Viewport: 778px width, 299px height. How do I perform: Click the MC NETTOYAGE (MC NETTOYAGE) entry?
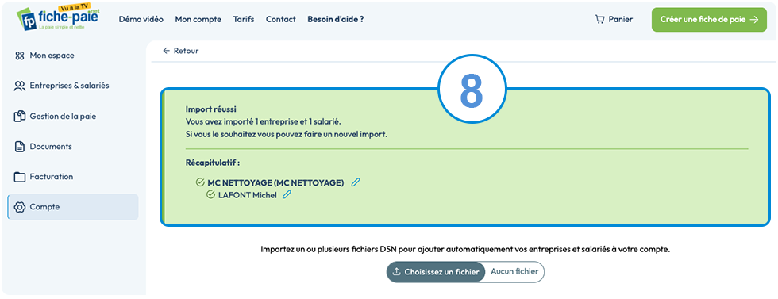[x=276, y=182]
